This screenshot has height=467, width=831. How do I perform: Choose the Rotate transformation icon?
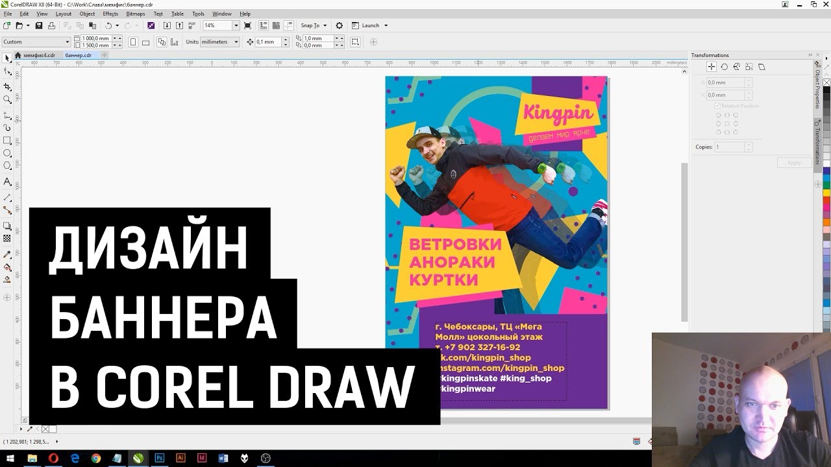tap(724, 67)
